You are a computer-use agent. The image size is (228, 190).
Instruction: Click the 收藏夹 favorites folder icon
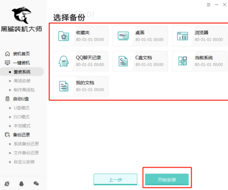pyautogui.click(x=63, y=36)
